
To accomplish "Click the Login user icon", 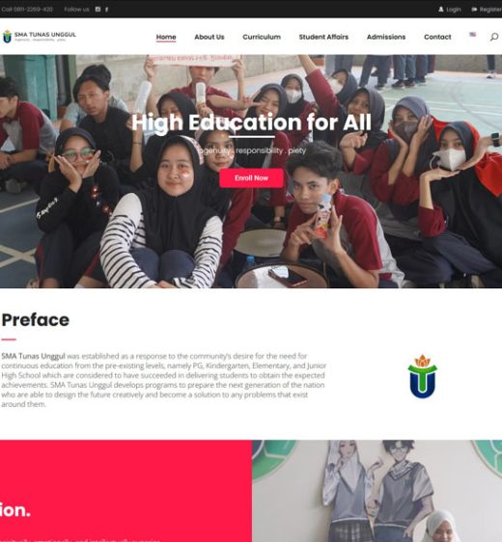I will (441, 10).
